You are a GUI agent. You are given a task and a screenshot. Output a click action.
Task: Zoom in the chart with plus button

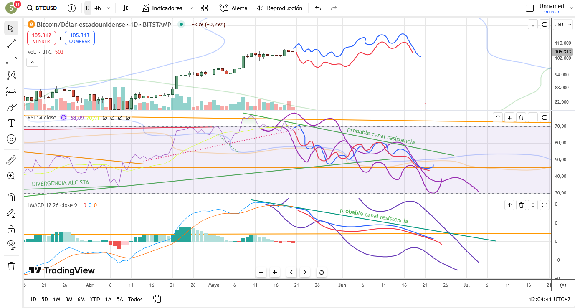275,272
